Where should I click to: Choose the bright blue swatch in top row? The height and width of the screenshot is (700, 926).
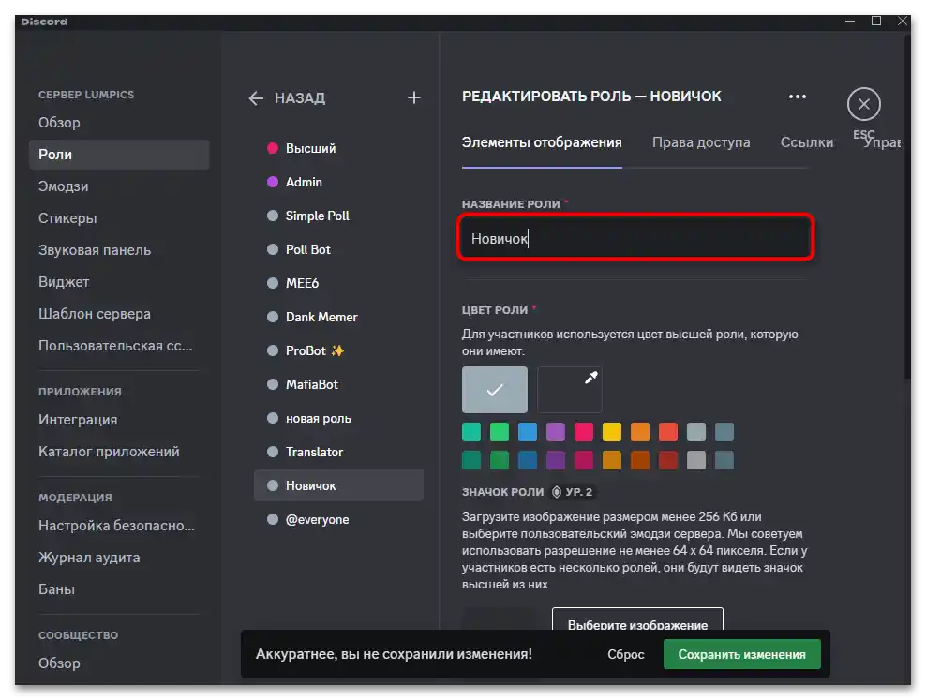click(x=528, y=432)
